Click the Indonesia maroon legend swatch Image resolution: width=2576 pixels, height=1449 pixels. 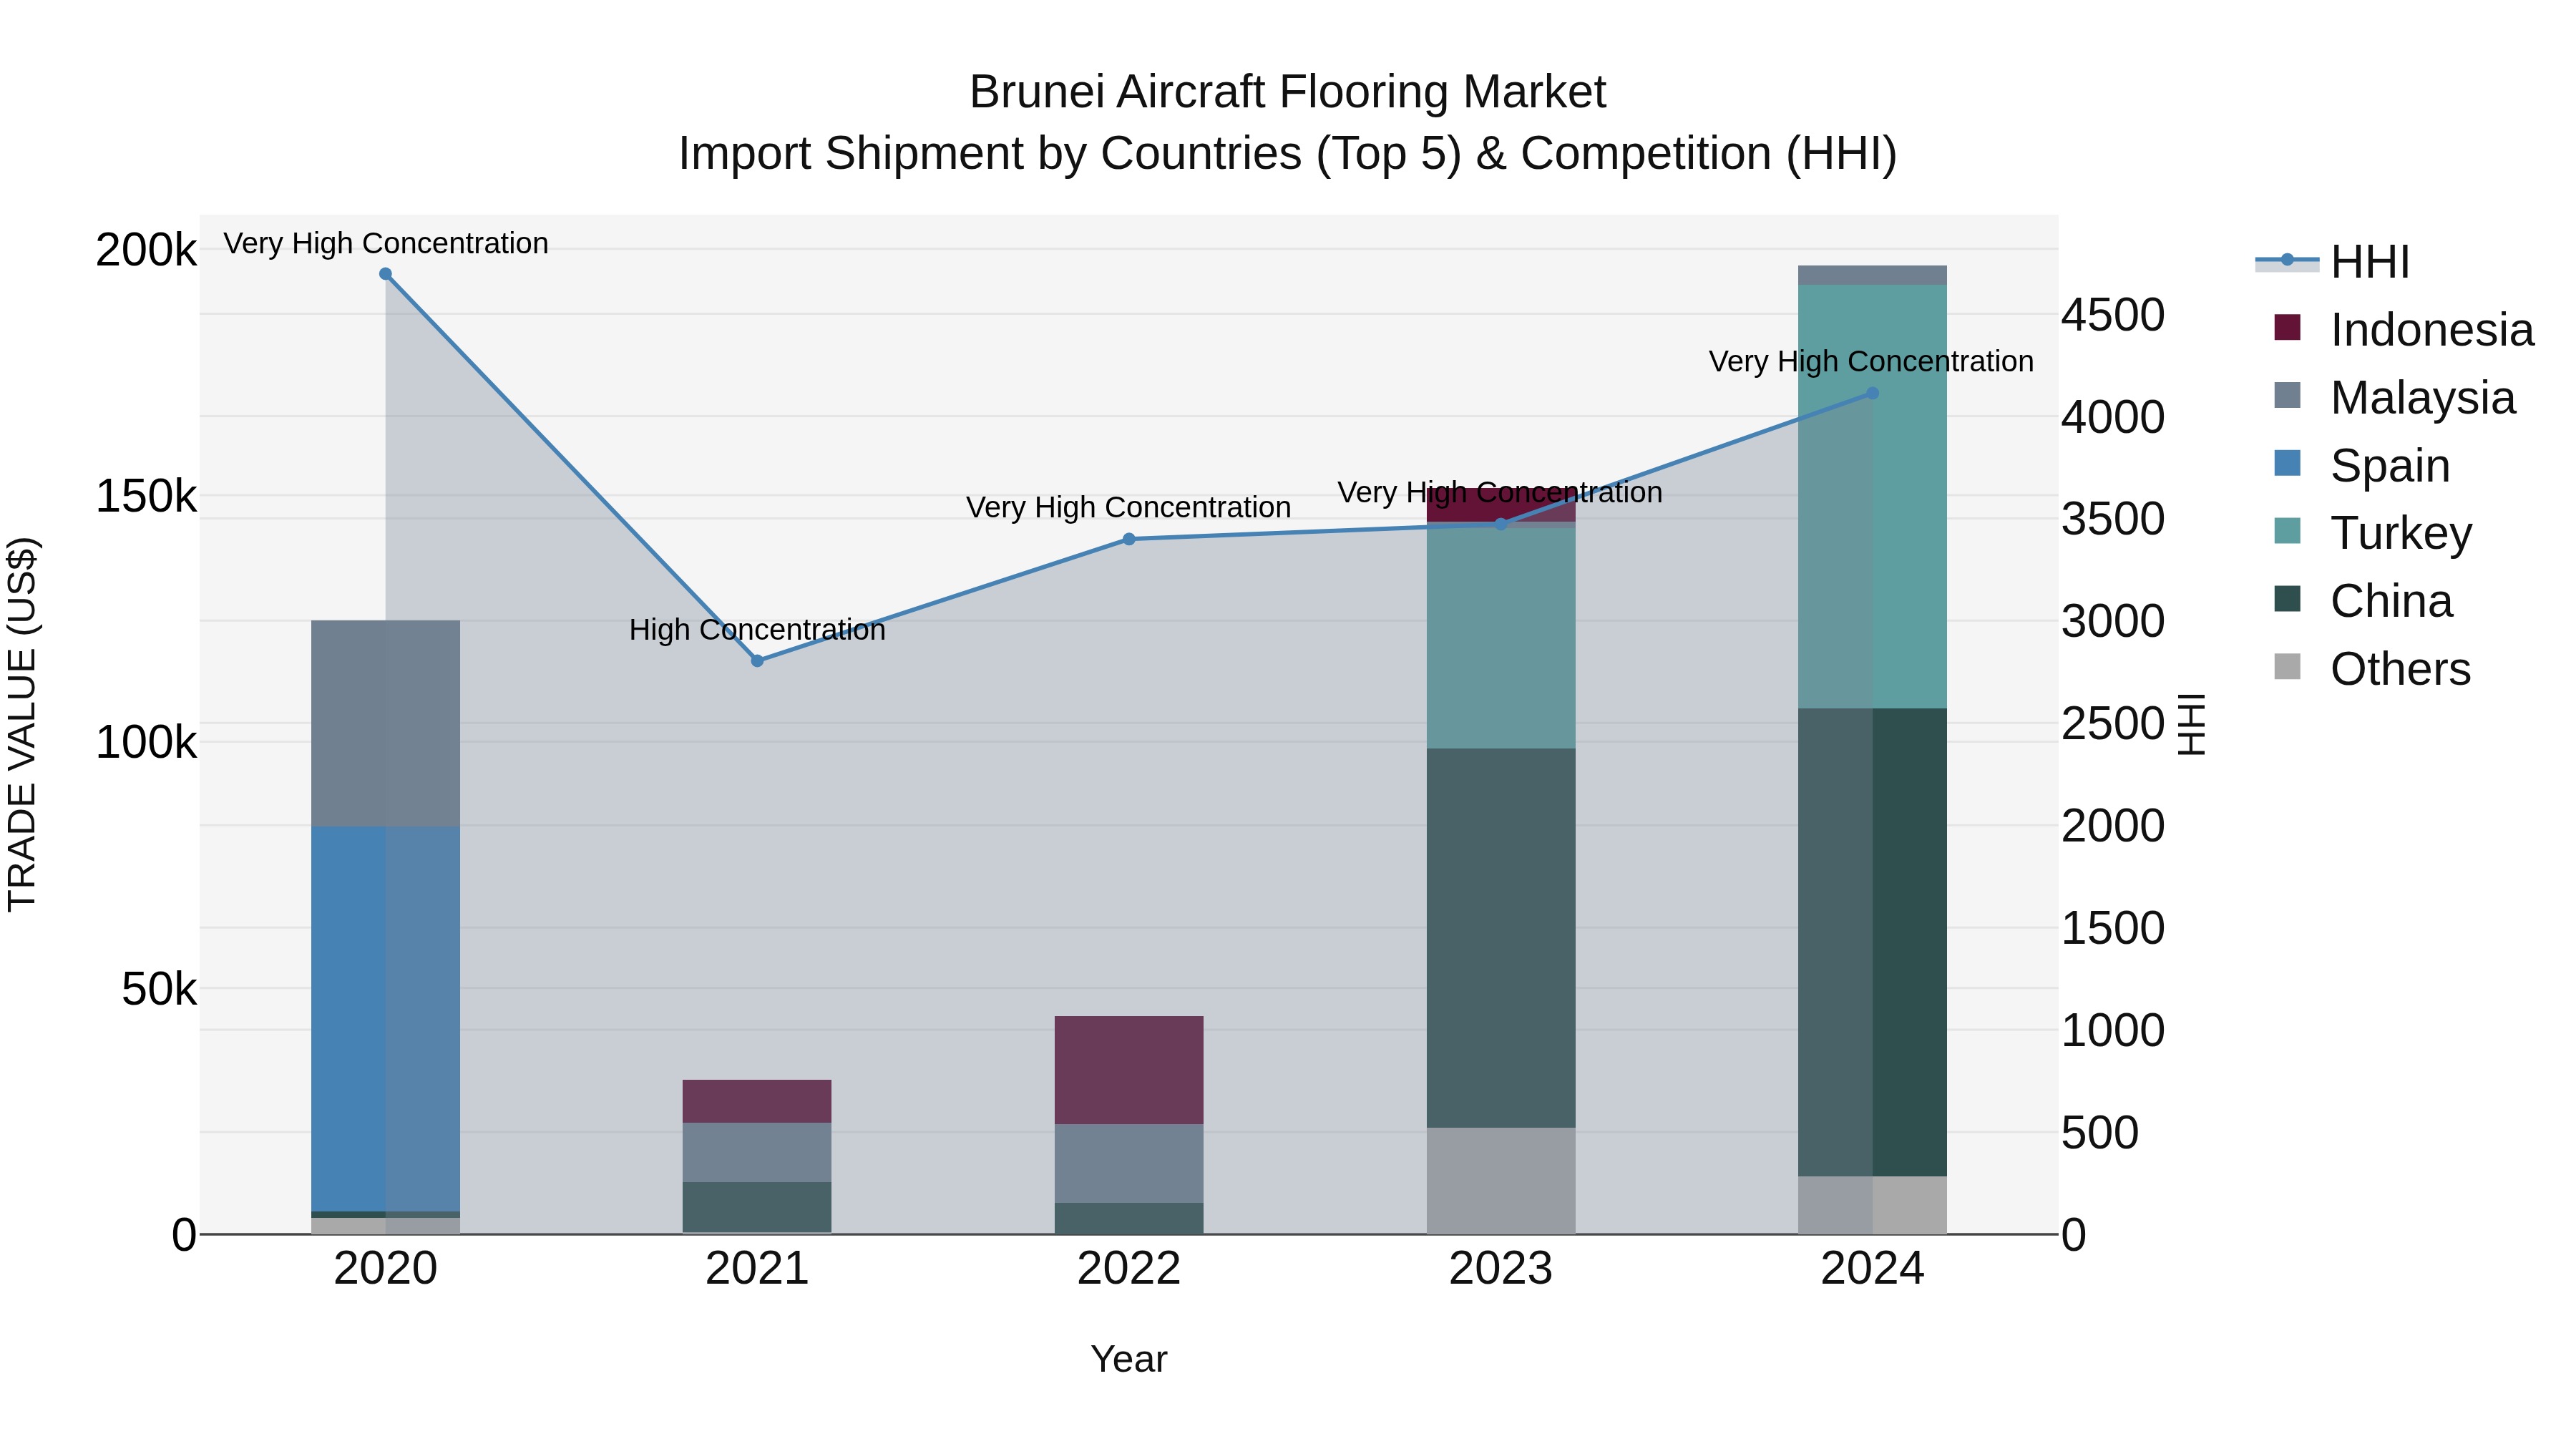pyautogui.click(x=2287, y=327)
